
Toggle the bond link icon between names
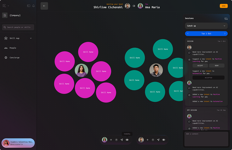click(x=134, y=6)
